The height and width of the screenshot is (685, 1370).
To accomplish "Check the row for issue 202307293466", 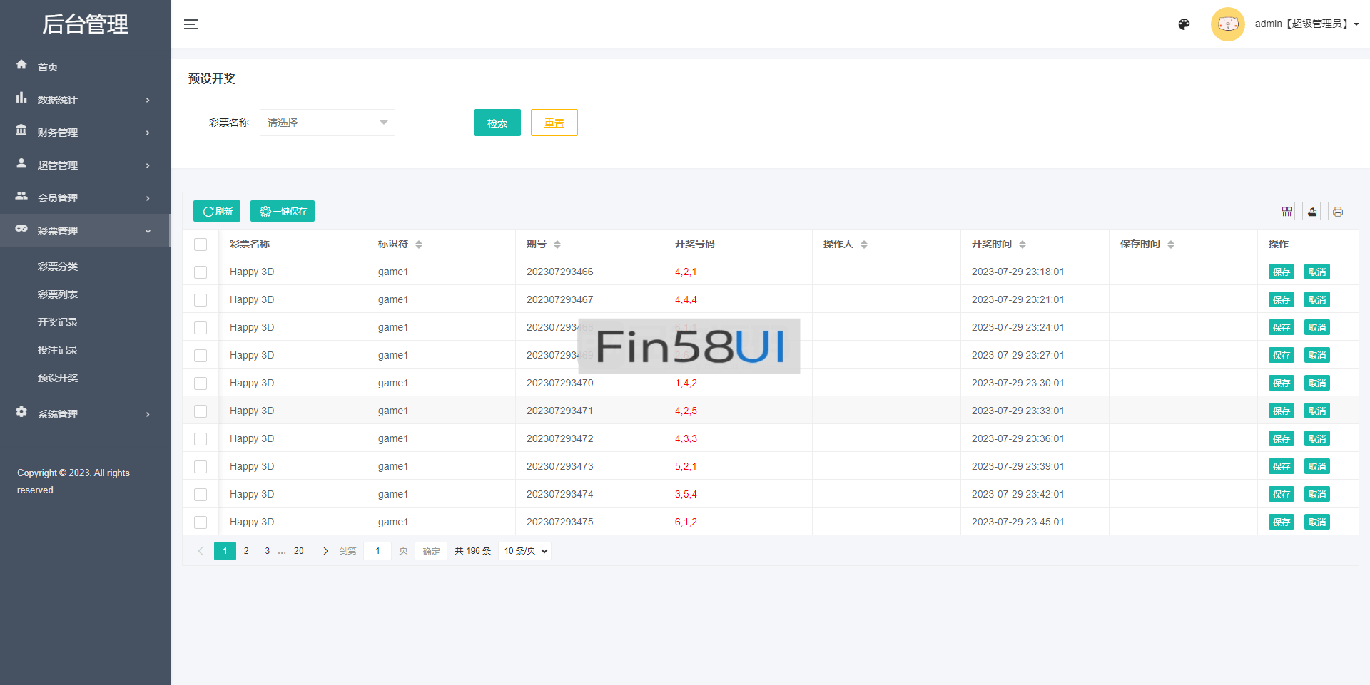I will tap(201, 272).
